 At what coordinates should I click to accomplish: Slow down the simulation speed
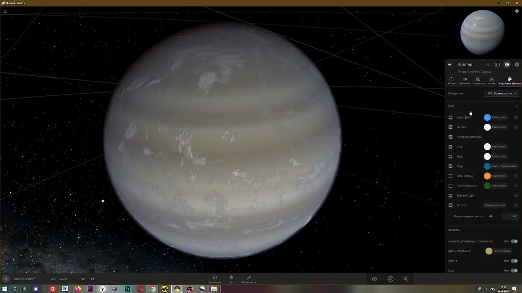coord(83,279)
